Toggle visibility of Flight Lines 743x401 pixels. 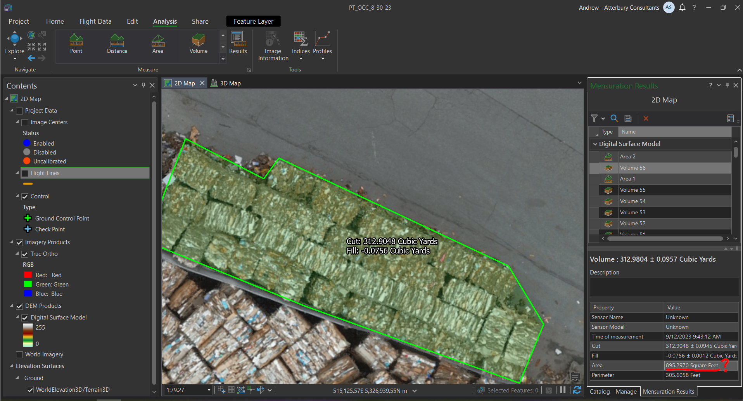pyautogui.click(x=25, y=173)
